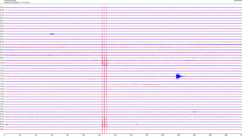Click the 07:00 time label

[x=2, y=44]
